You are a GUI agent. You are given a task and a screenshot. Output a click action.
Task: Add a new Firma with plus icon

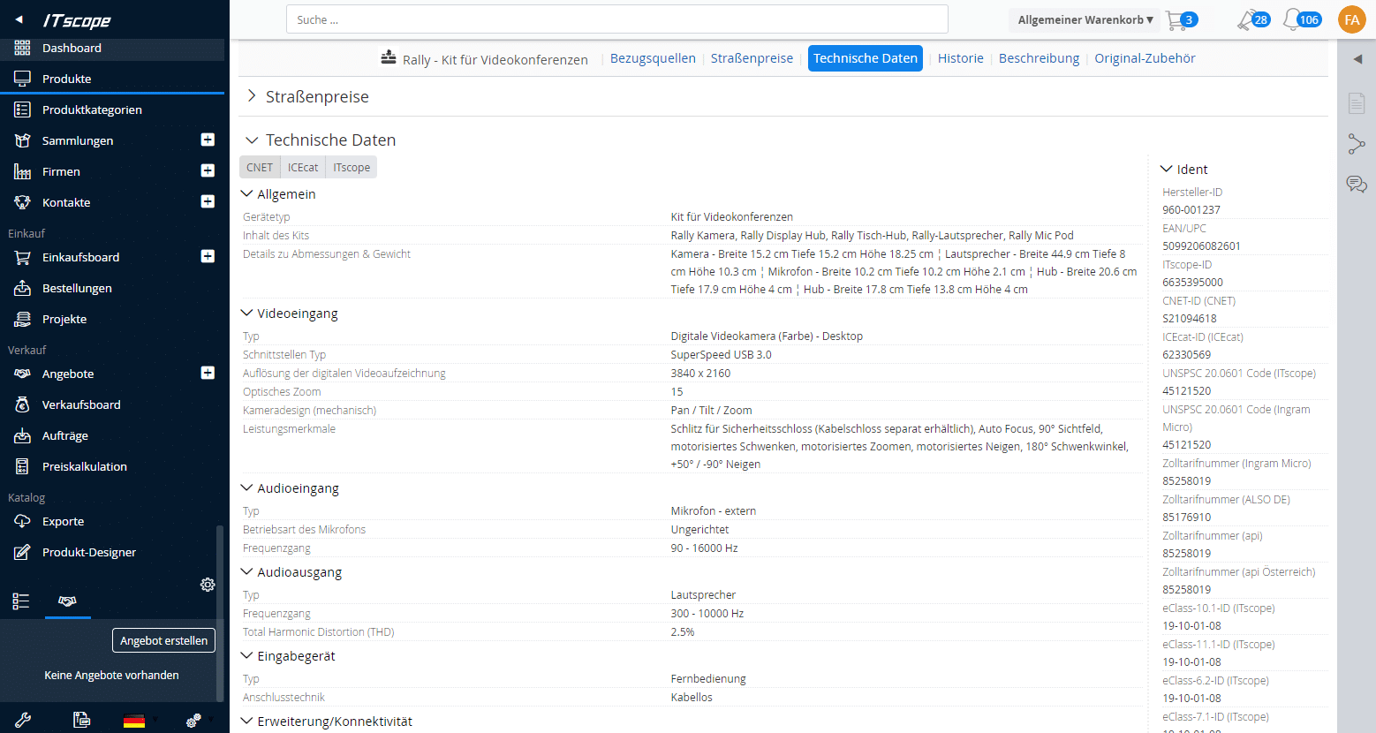pos(208,170)
